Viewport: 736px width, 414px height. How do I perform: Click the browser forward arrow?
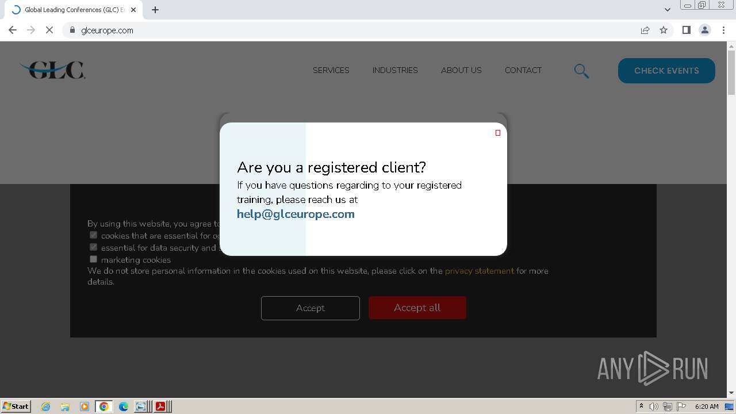point(31,30)
